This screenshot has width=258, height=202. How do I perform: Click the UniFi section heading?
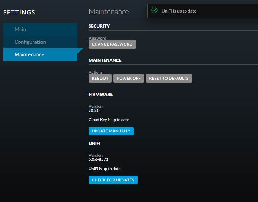95,143
